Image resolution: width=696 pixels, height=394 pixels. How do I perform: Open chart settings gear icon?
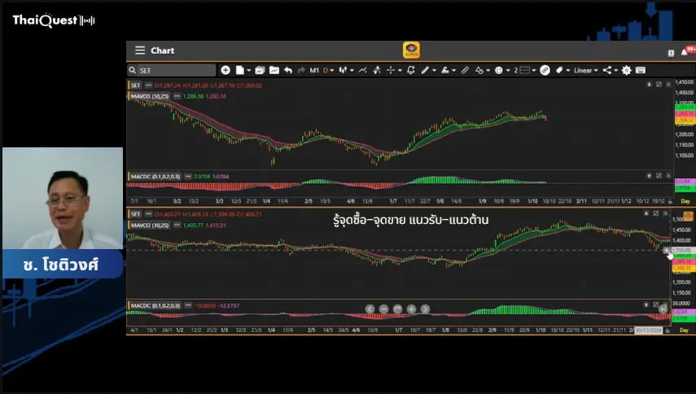pos(627,71)
